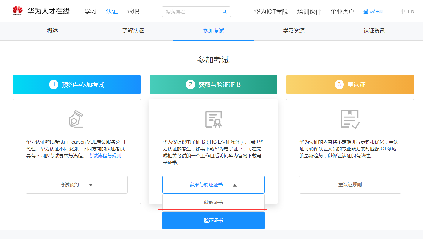Click the certificate badge icon on card 2
Image resolution: width=423 pixels, height=239 pixels.
(213, 119)
